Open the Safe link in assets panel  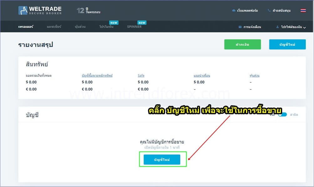[x=141, y=75]
